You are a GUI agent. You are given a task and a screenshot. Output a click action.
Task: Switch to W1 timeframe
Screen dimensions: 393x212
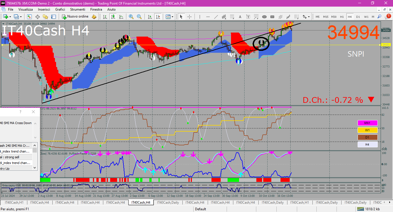point(366,17)
